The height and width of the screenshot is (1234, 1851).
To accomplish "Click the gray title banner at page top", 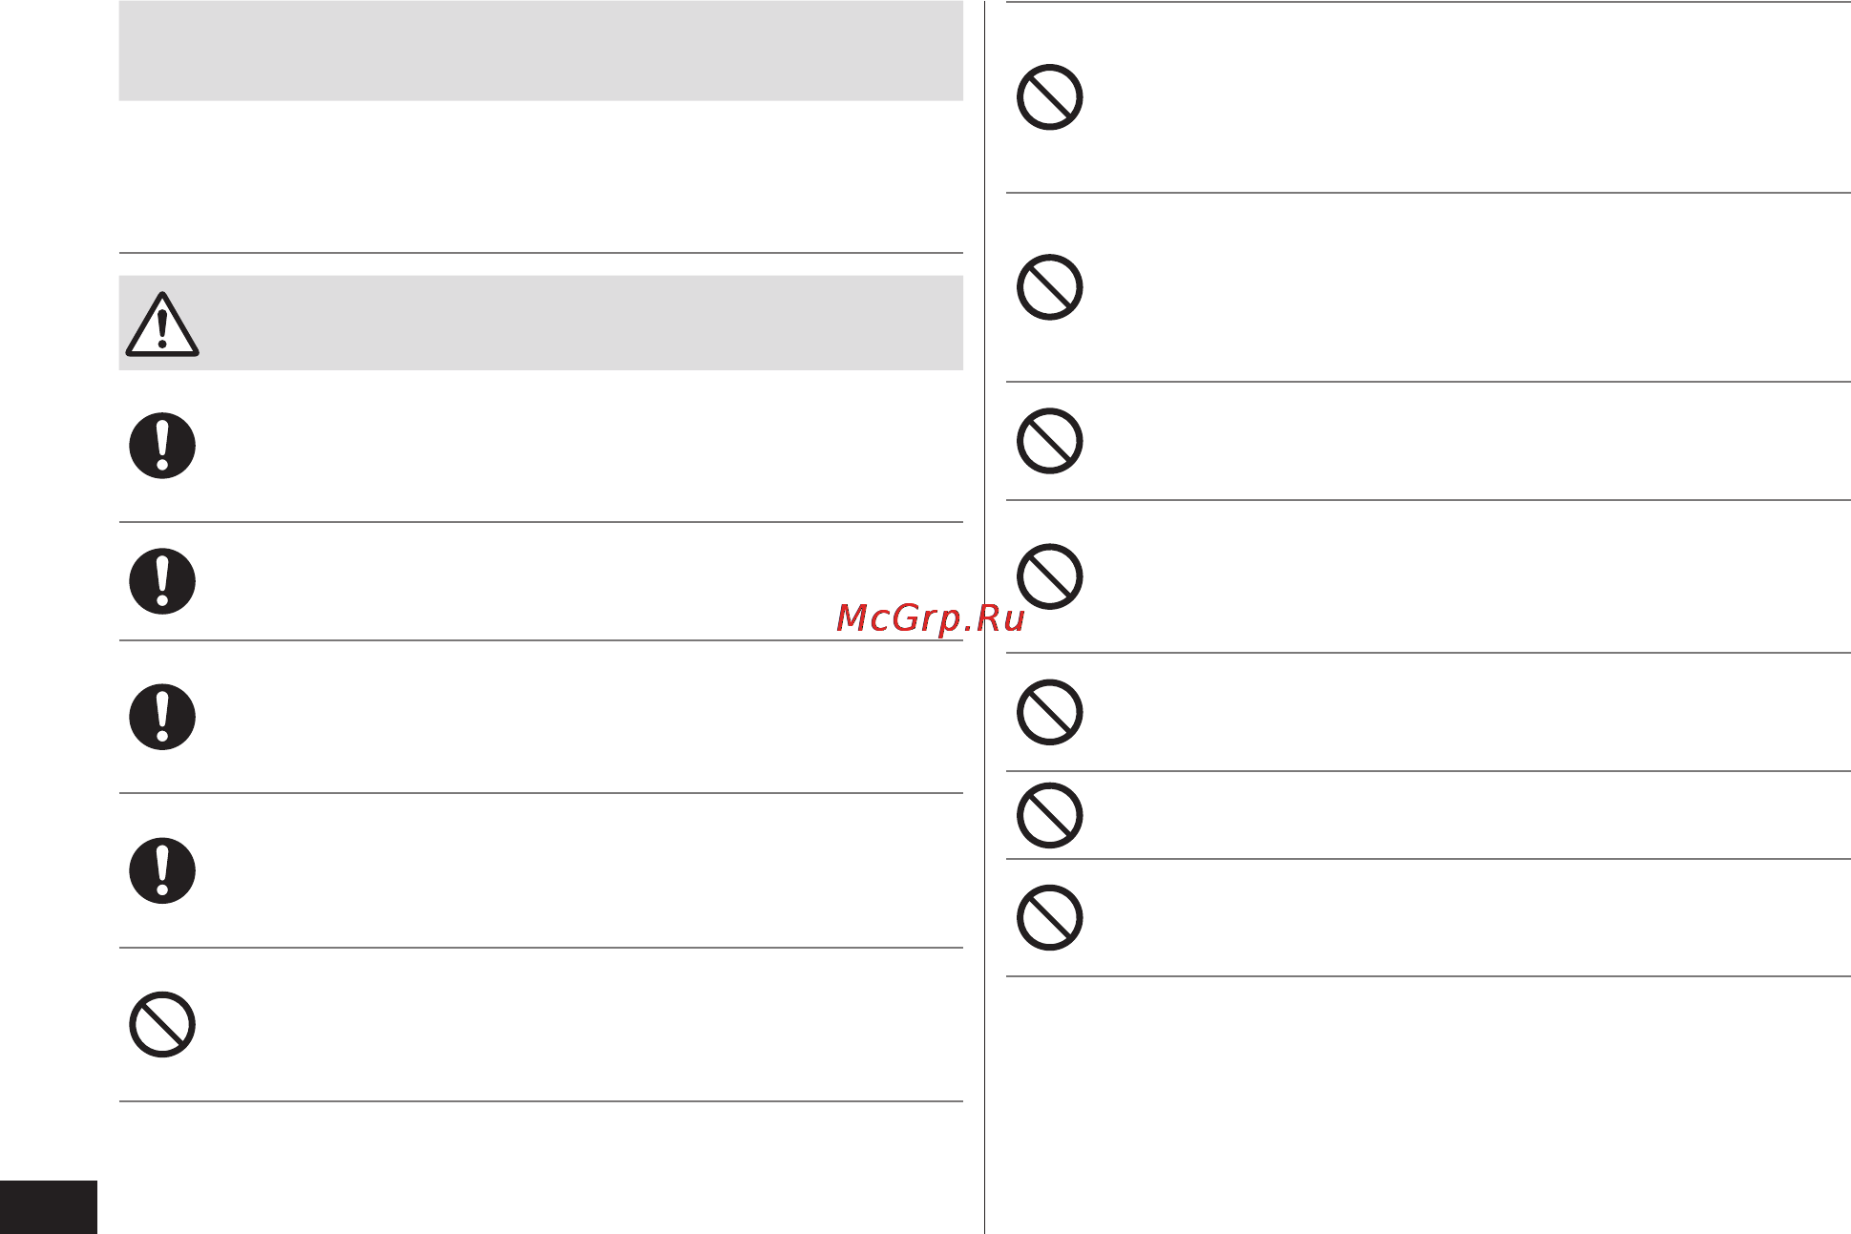I will tap(541, 51).
